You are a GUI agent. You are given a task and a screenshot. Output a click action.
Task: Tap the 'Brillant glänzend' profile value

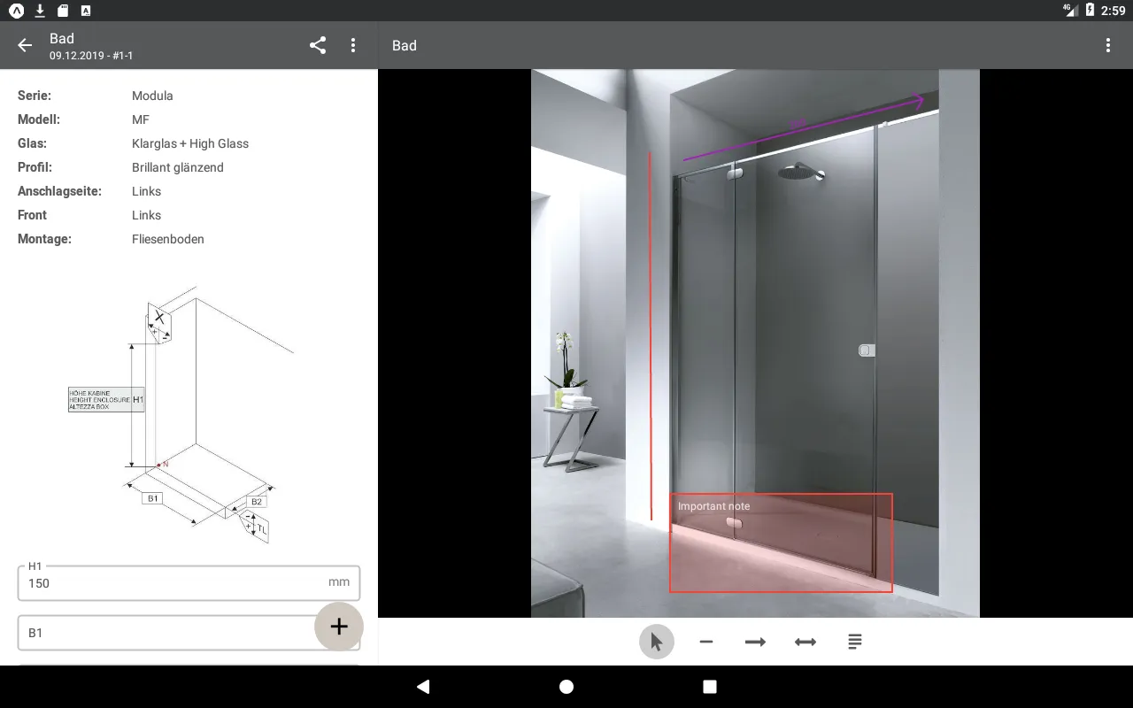(x=178, y=167)
